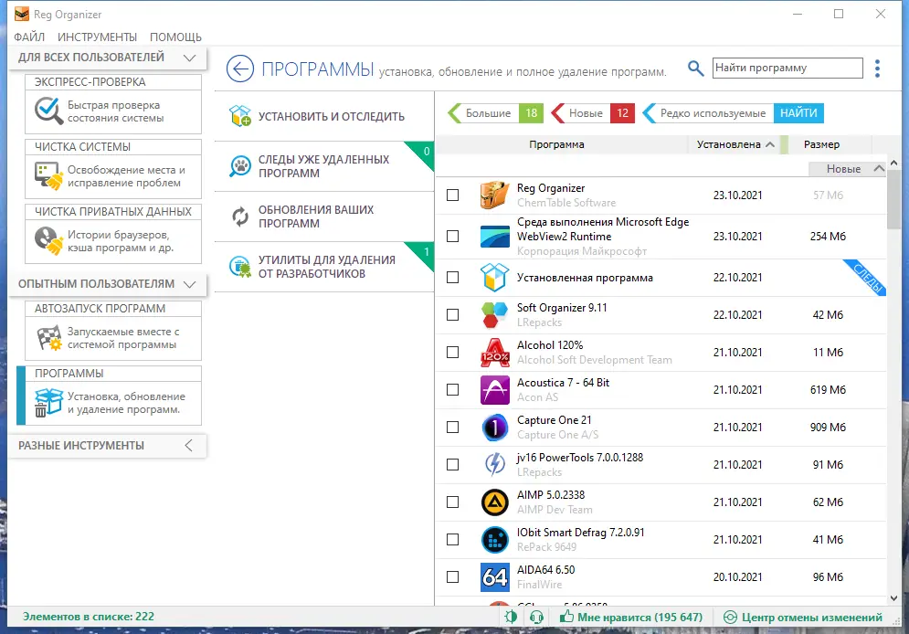
Task: Collapse the ДЛЯ ВСЕХ ПОЛЬЗОВАТЕЛЕЙ section
Action: click(x=190, y=58)
